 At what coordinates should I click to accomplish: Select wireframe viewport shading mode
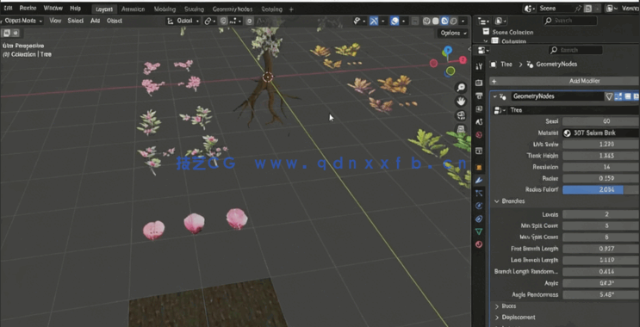(426, 22)
